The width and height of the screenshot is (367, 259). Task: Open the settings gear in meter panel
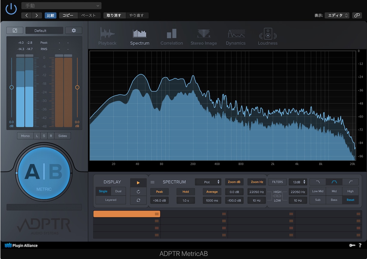pyautogui.click(x=74, y=30)
